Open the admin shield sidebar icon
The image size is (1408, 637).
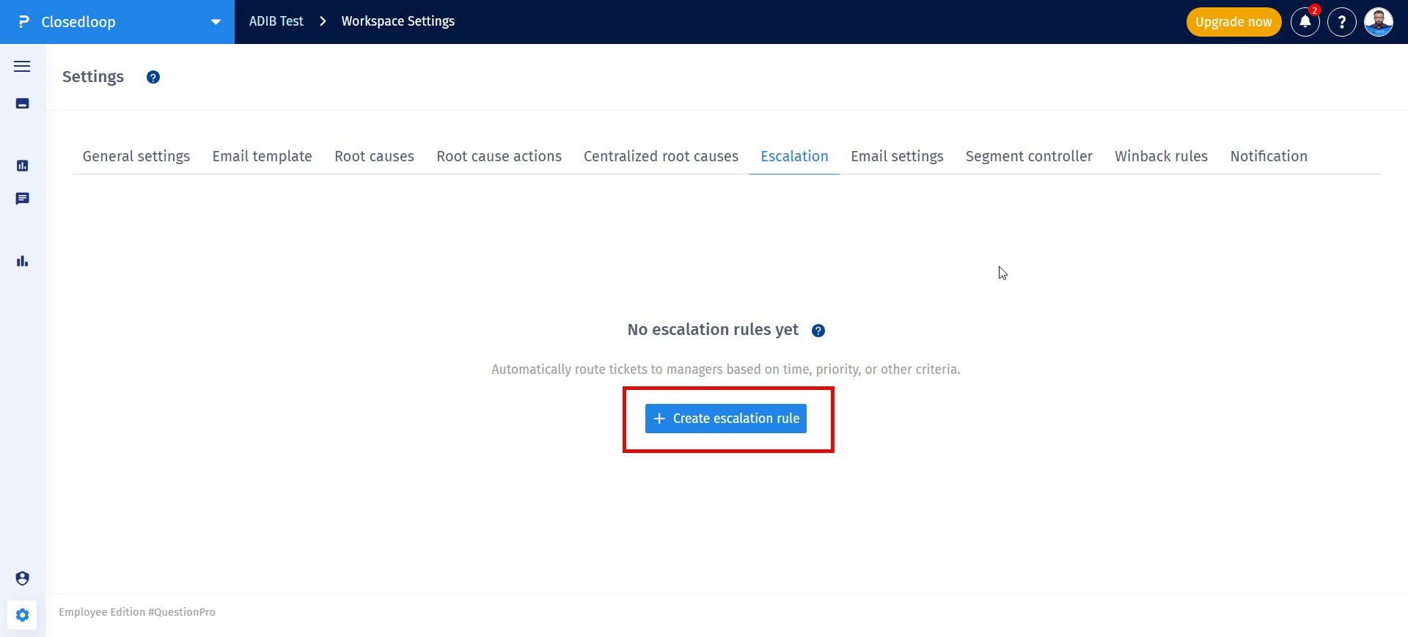pyautogui.click(x=22, y=578)
